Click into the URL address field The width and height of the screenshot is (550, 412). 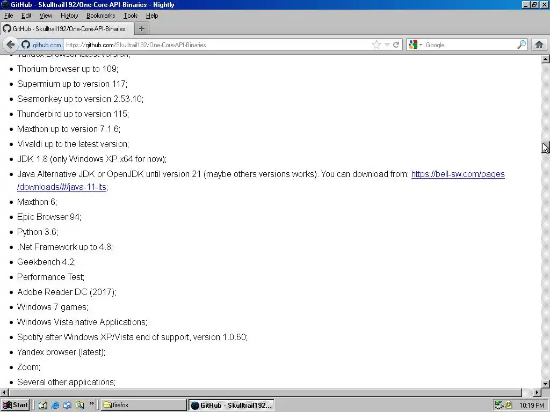pyautogui.click(x=218, y=45)
